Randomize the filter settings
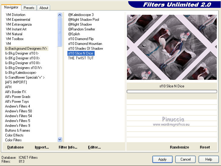Viewport: 221px width, 166px height. (x=179, y=147)
